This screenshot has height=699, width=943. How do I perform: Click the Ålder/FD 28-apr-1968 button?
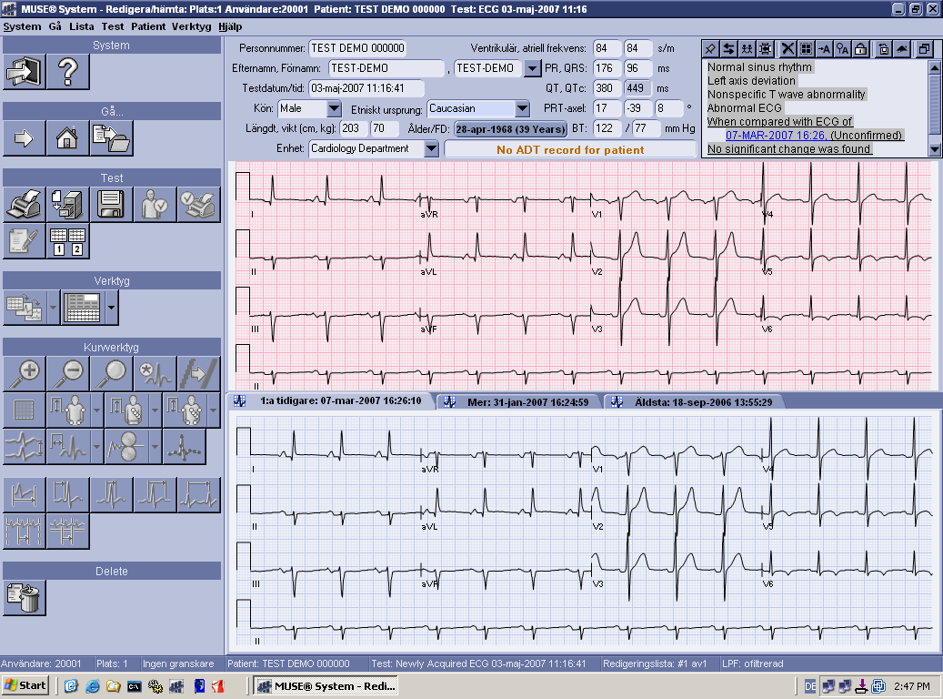pos(510,129)
